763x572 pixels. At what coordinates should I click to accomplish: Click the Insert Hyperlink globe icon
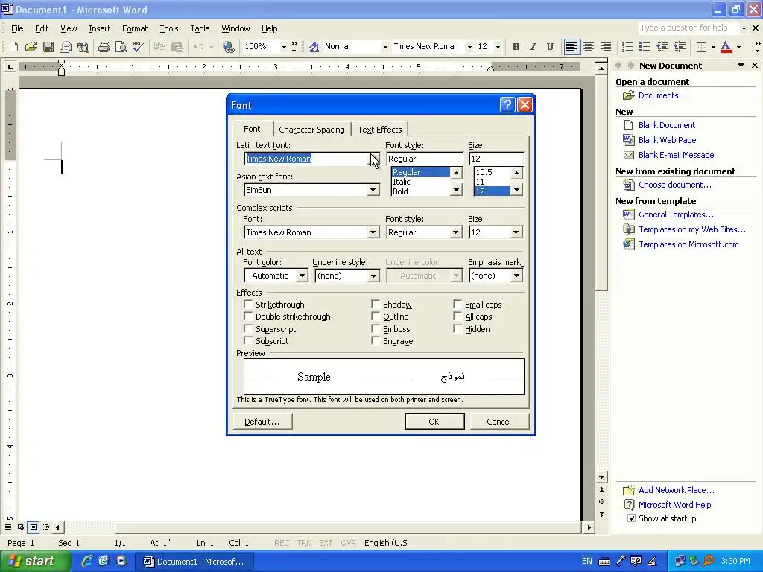[228, 47]
